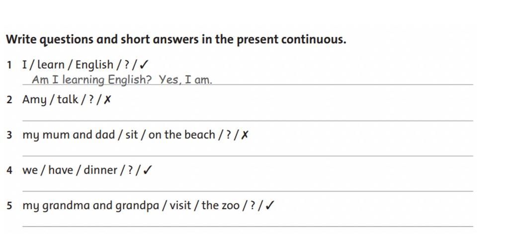Click the check mark after we / have / dinner

pyautogui.click(x=148, y=170)
